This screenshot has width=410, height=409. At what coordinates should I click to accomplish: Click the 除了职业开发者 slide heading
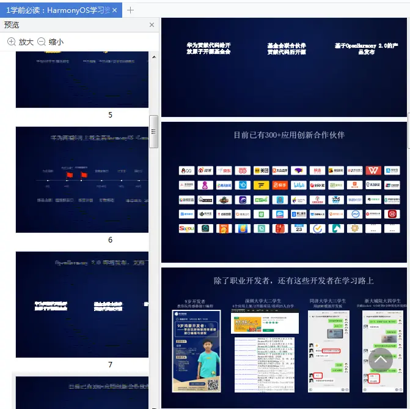(293, 281)
